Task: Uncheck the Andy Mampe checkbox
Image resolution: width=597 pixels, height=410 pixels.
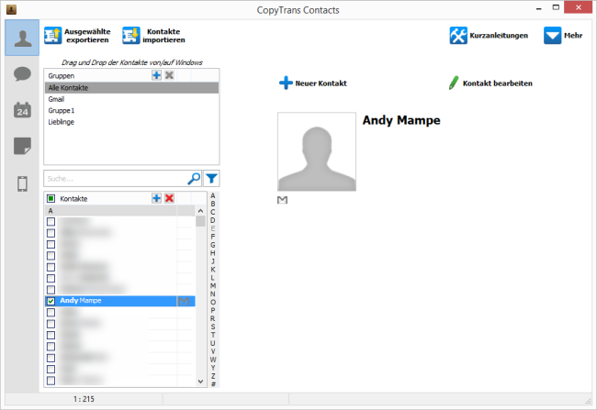Action: (x=51, y=301)
